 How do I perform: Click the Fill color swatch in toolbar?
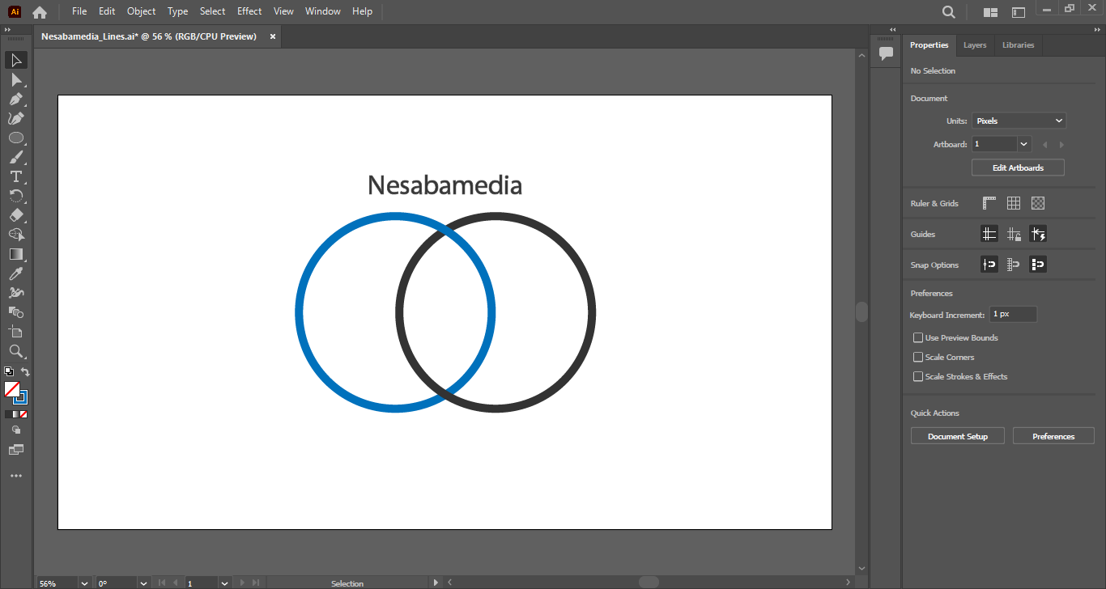coord(12,389)
